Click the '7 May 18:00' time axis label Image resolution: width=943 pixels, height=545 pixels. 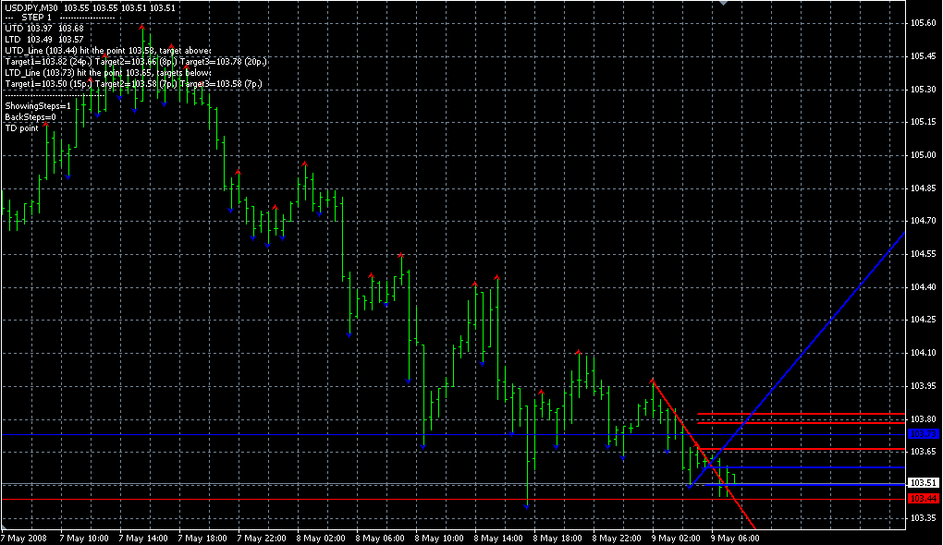pyautogui.click(x=202, y=538)
